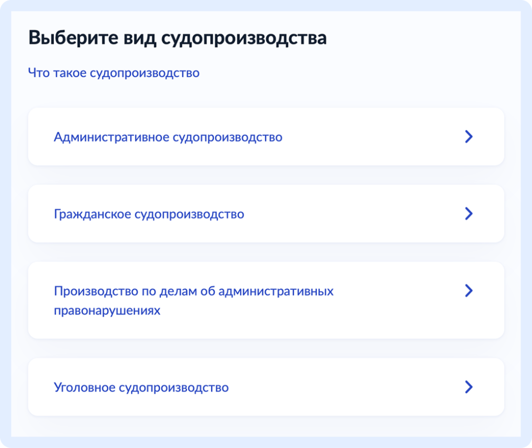This screenshot has width=532, height=448.
Task: Choose Гражданское судопроизводство option
Action: tap(265, 214)
